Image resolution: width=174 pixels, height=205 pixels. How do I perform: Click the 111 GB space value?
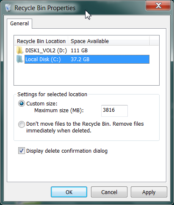(79, 51)
